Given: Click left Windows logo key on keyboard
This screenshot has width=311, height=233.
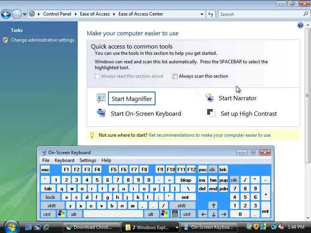Looking at the screenshot, I should [61, 214].
